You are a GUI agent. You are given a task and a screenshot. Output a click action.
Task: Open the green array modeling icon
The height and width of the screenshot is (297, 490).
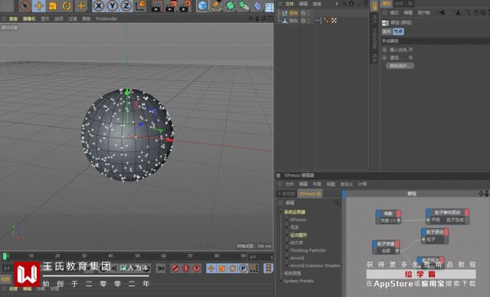click(243, 6)
